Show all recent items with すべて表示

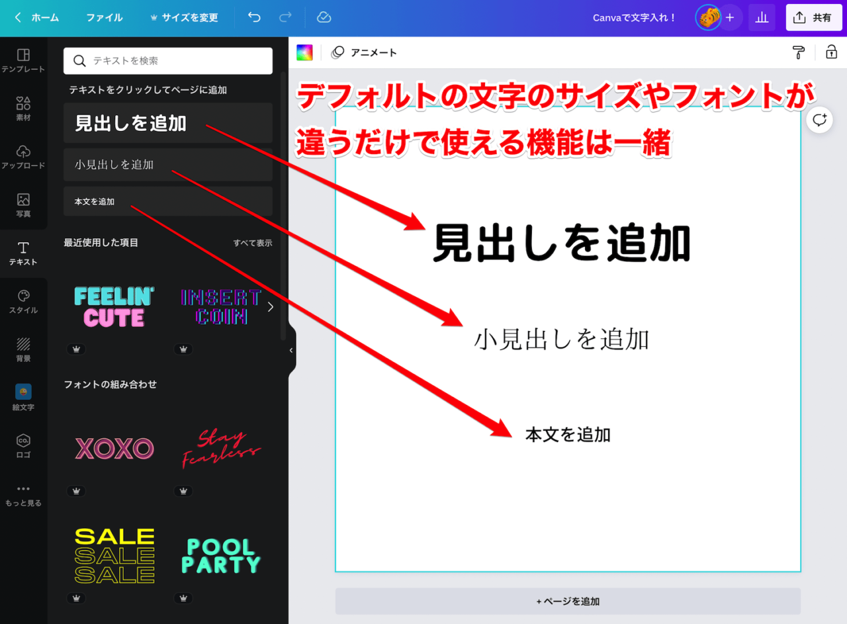pos(252,243)
